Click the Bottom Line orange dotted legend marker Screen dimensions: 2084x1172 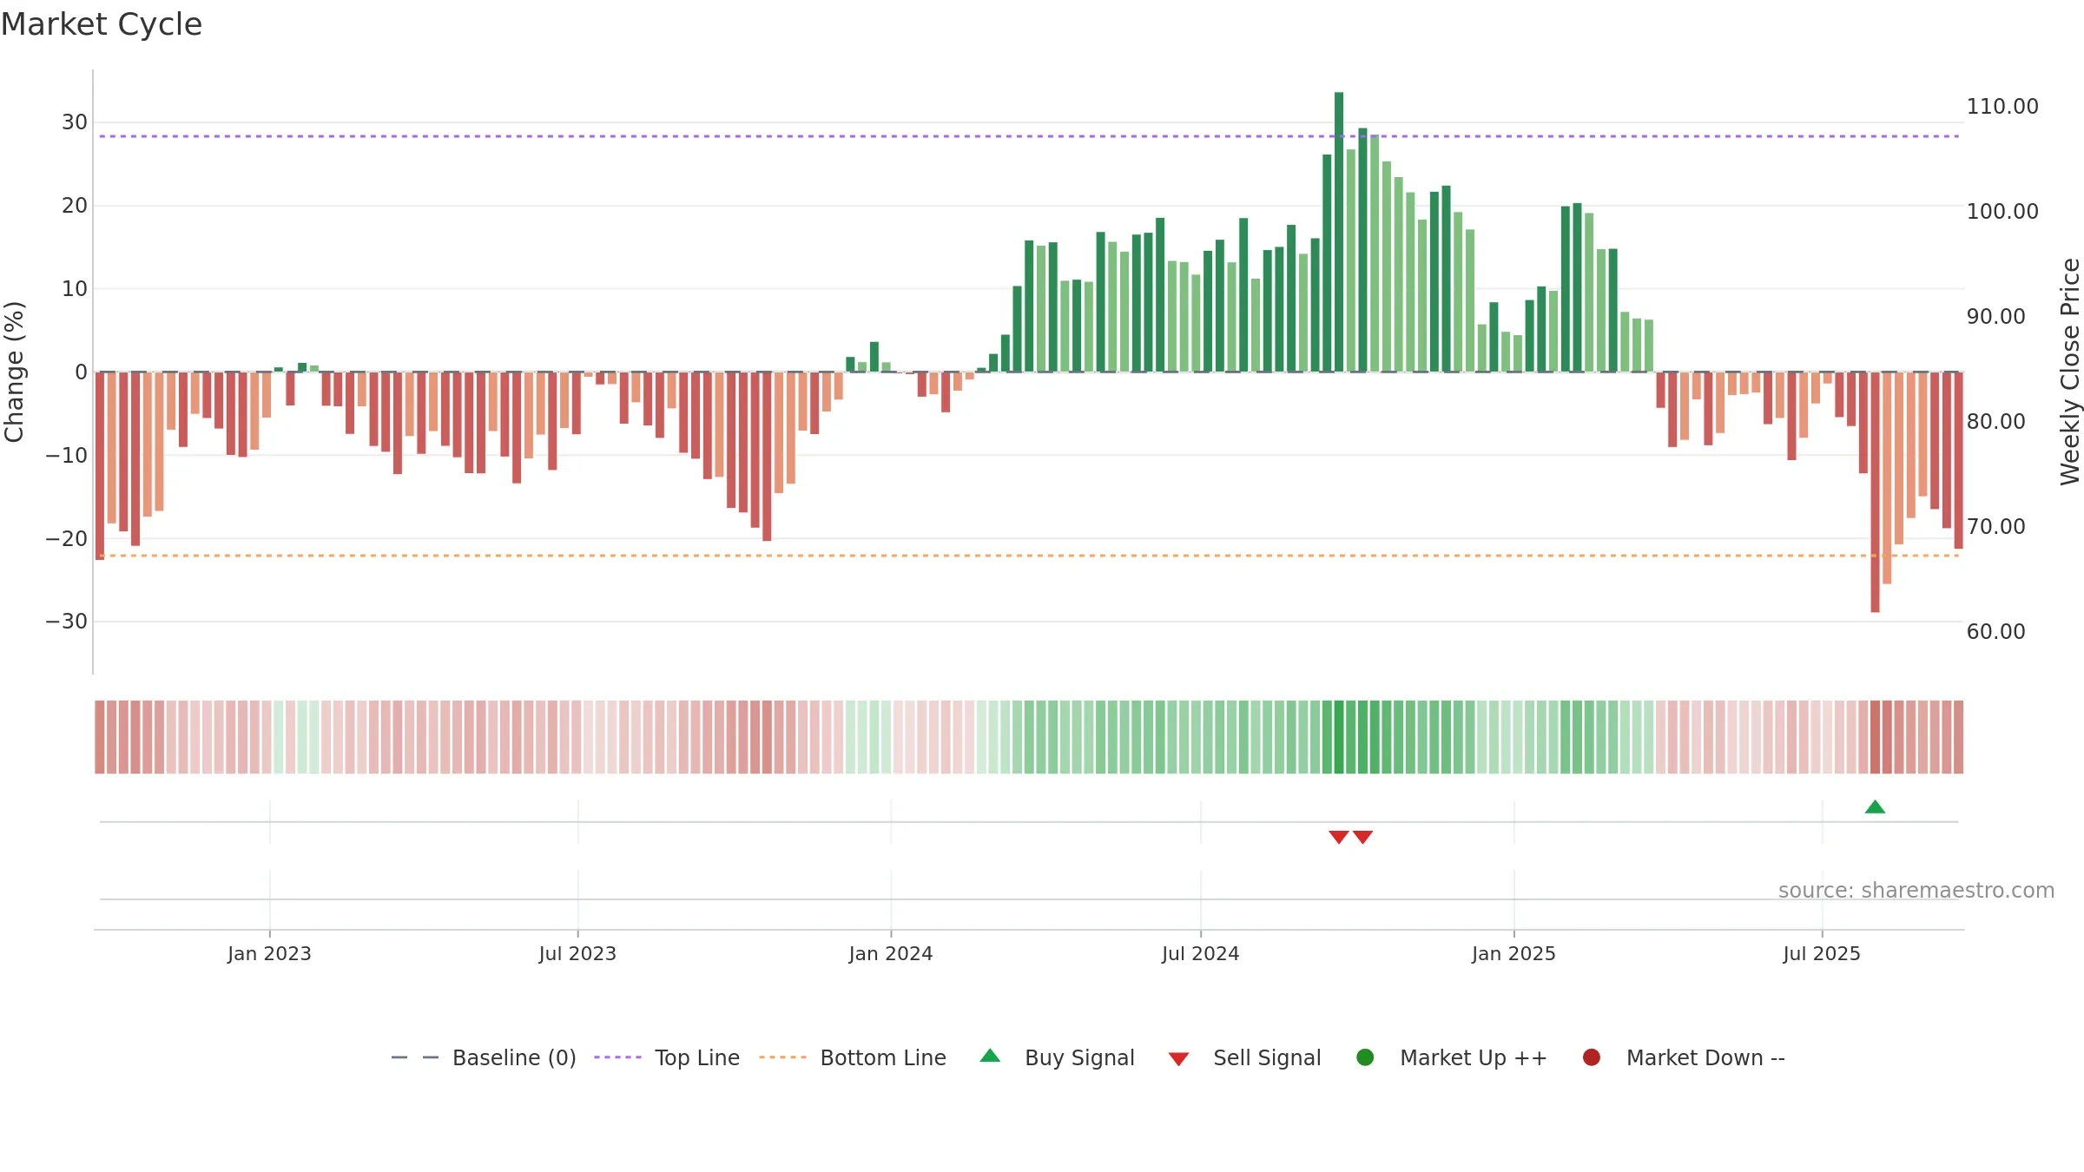pyautogui.click(x=782, y=1057)
